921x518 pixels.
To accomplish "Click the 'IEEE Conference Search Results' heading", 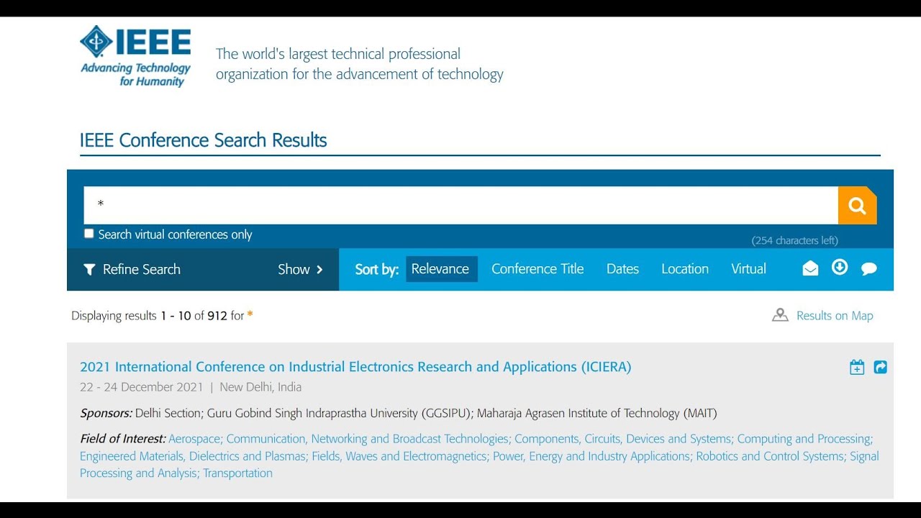I will (x=204, y=140).
